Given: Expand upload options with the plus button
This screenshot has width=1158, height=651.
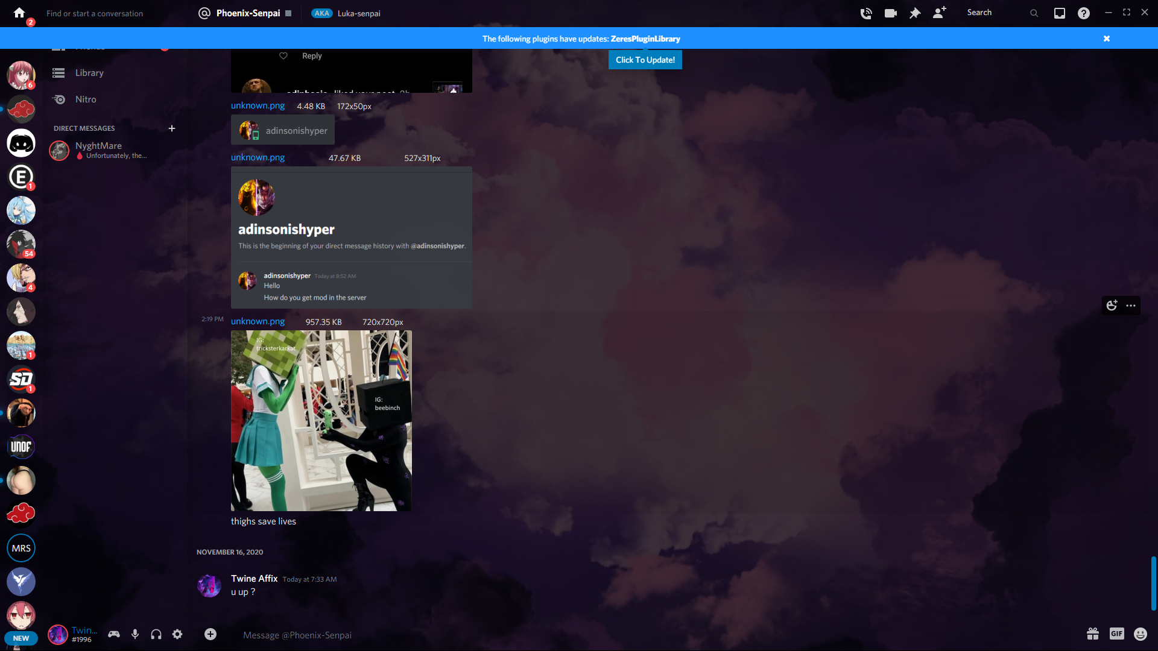Looking at the screenshot, I should click(210, 634).
